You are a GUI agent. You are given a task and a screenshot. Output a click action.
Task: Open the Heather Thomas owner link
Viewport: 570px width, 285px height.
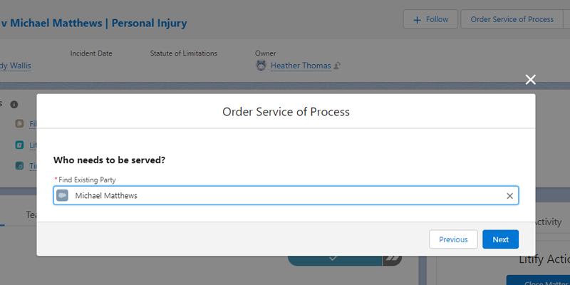(300, 66)
